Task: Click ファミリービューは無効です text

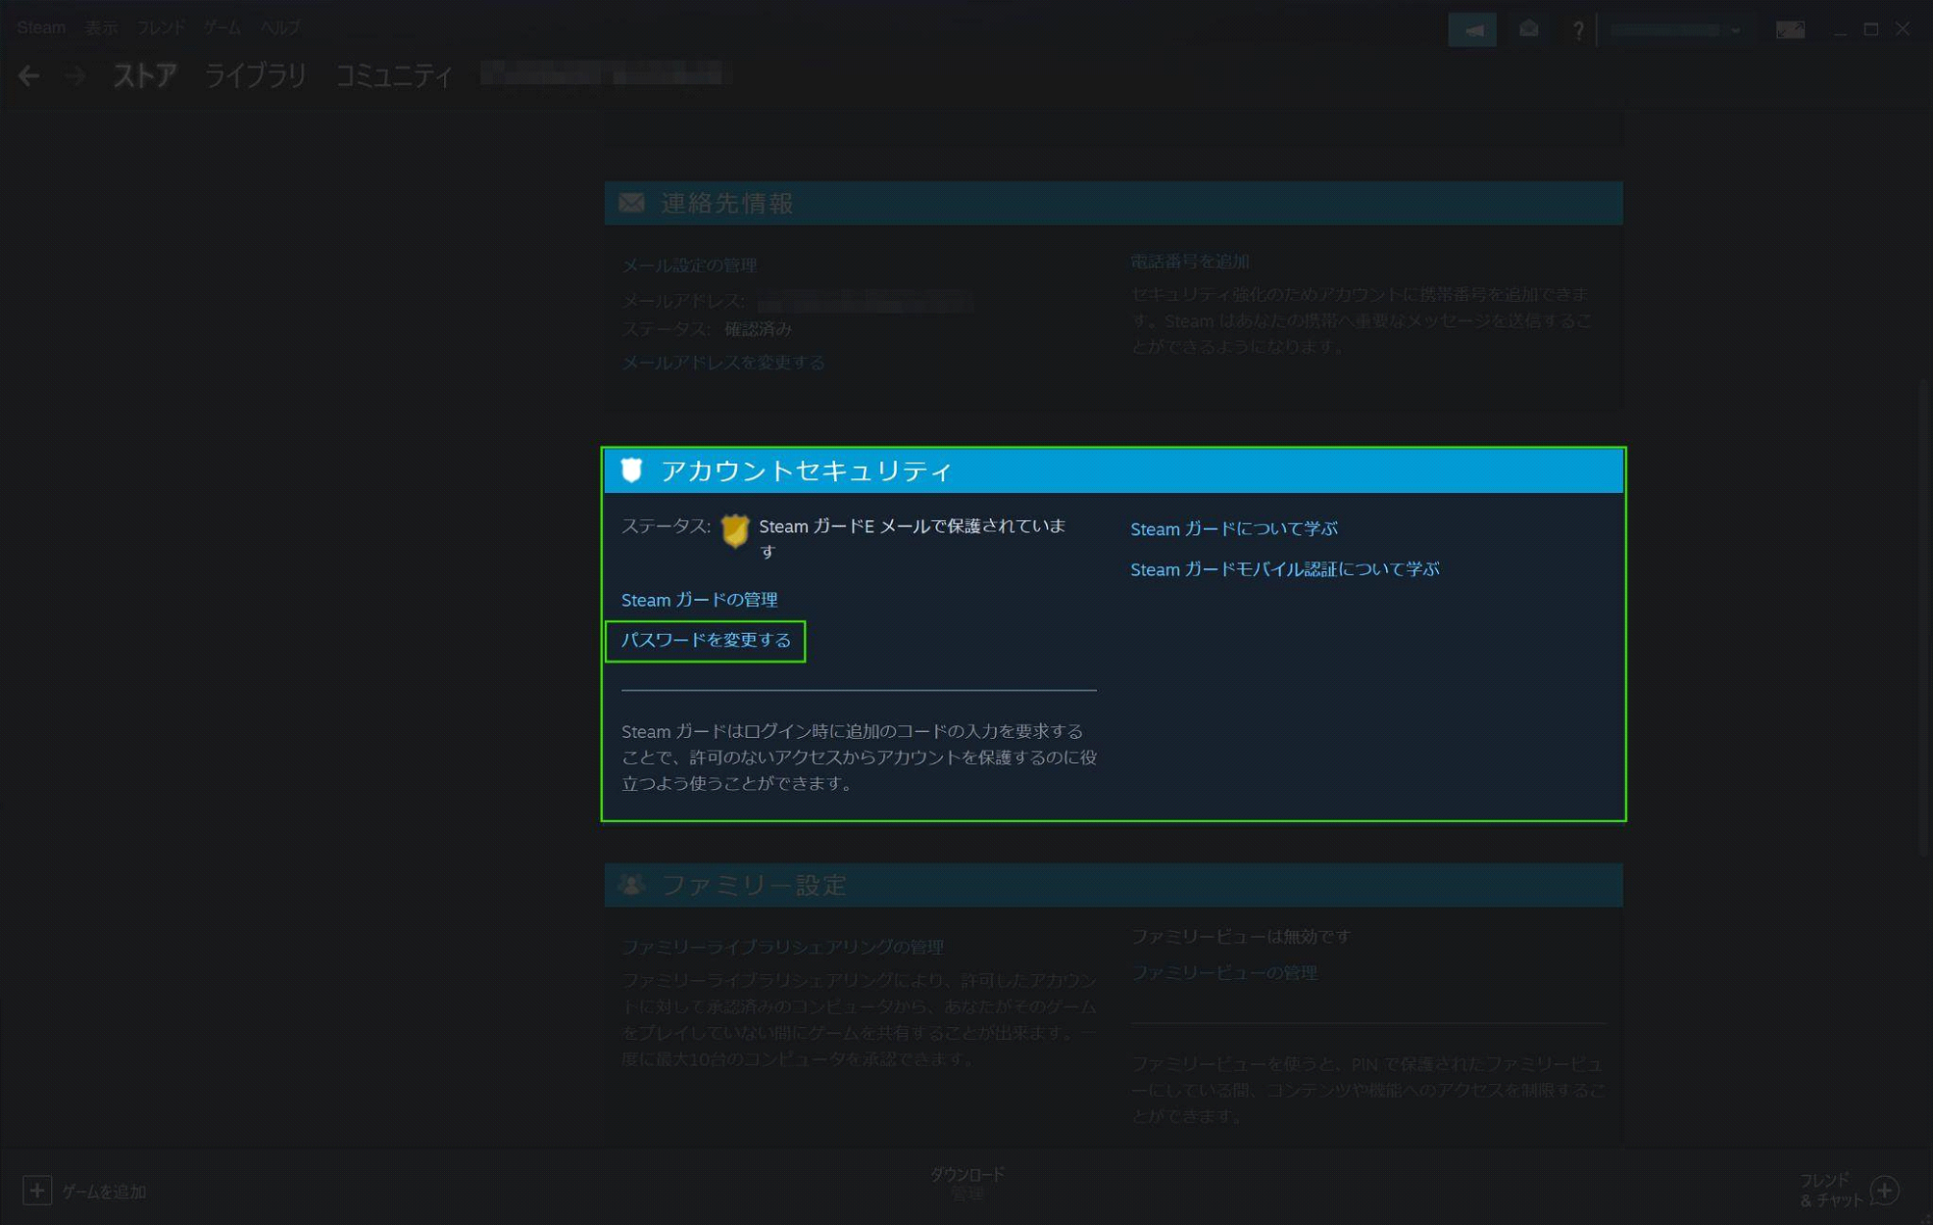Action: tap(1240, 937)
